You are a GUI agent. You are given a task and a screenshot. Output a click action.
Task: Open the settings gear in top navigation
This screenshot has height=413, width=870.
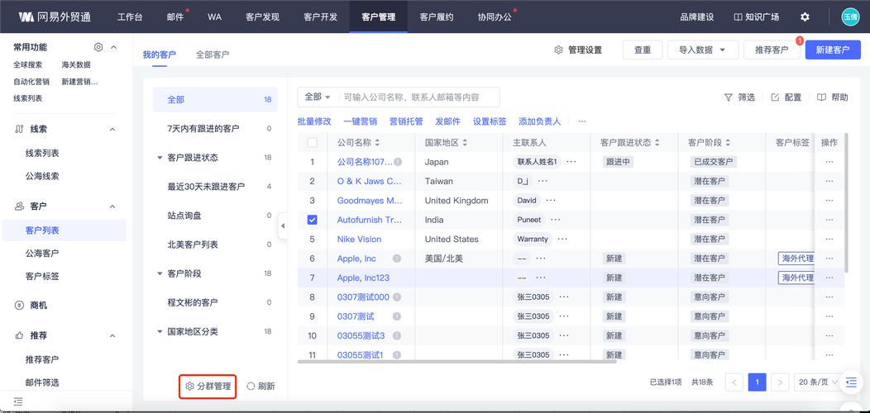(x=805, y=17)
